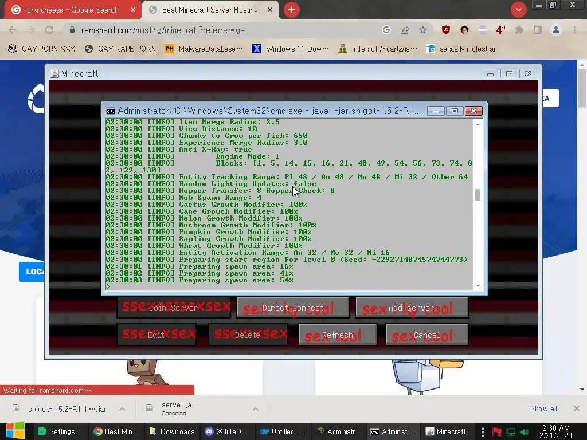Reload the ramshard.com page
Image resolution: width=587 pixels, height=440 pixels.
click(49, 30)
